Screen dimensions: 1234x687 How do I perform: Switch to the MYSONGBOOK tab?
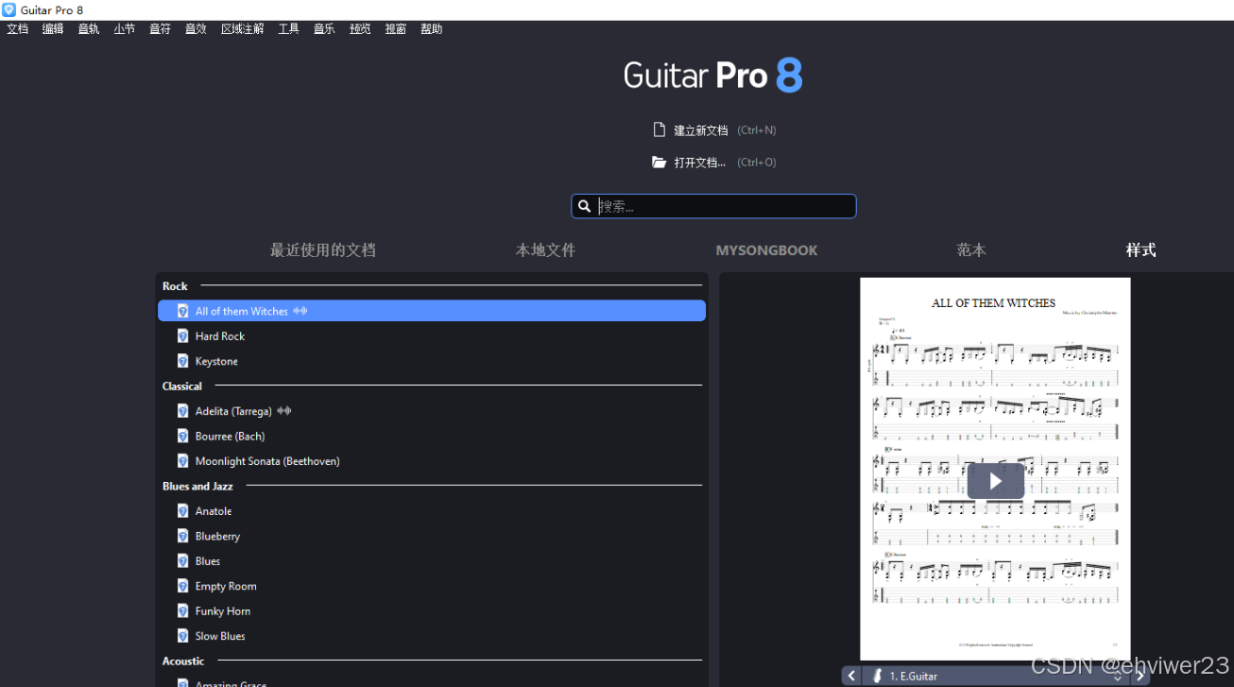(767, 250)
